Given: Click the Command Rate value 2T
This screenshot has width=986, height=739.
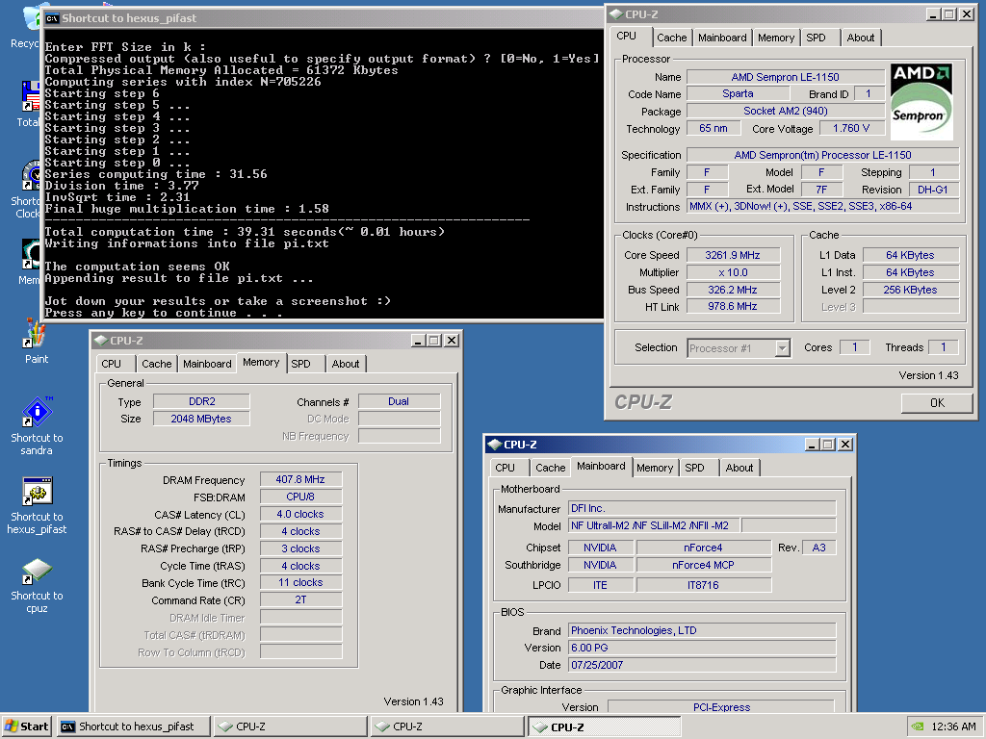Looking at the screenshot, I should tap(300, 599).
